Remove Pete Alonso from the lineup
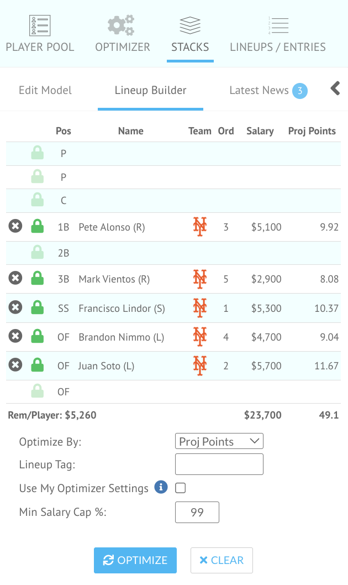The height and width of the screenshot is (585, 348). coord(15,226)
